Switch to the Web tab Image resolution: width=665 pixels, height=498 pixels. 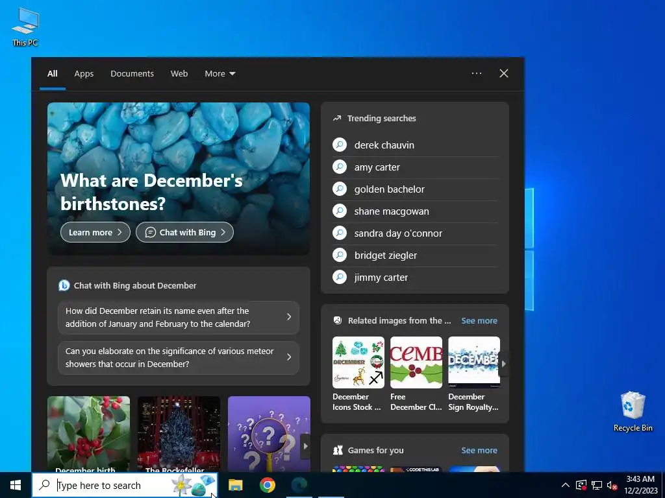pyautogui.click(x=179, y=74)
